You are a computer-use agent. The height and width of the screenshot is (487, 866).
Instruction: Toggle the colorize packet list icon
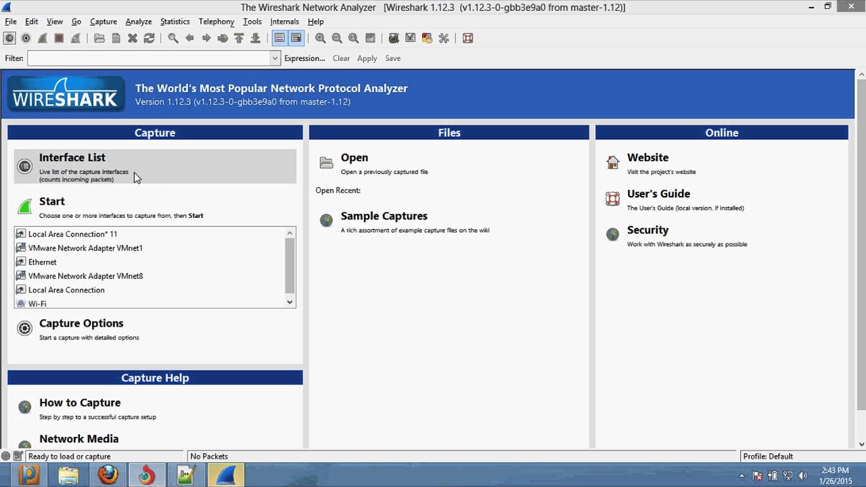click(279, 39)
